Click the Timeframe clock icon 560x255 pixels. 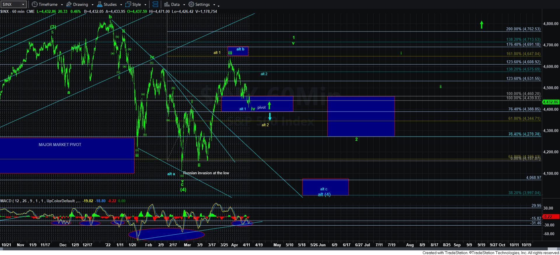(x=35, y=4)
